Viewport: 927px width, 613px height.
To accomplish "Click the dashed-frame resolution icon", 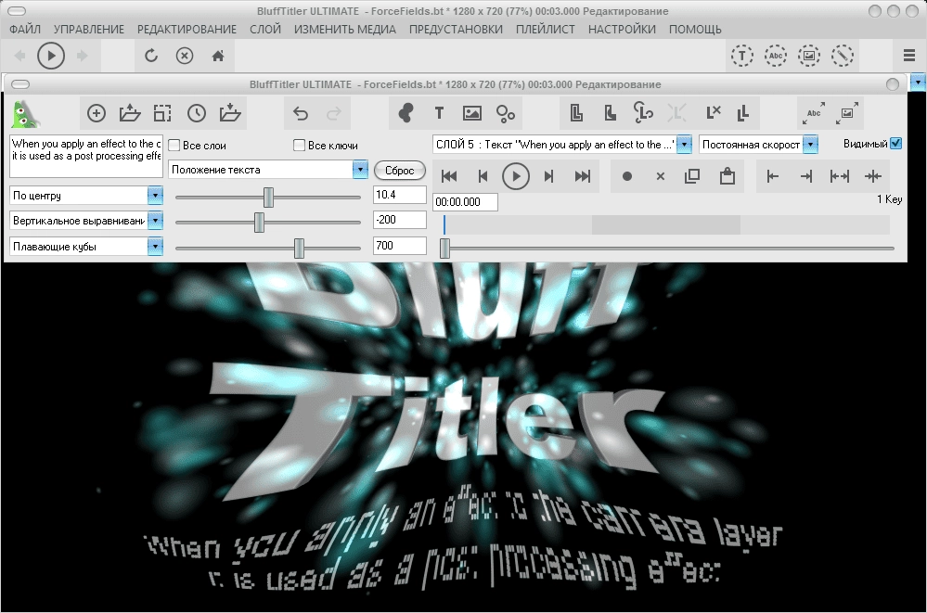I will pyautogui.click(x=162, y=113).
